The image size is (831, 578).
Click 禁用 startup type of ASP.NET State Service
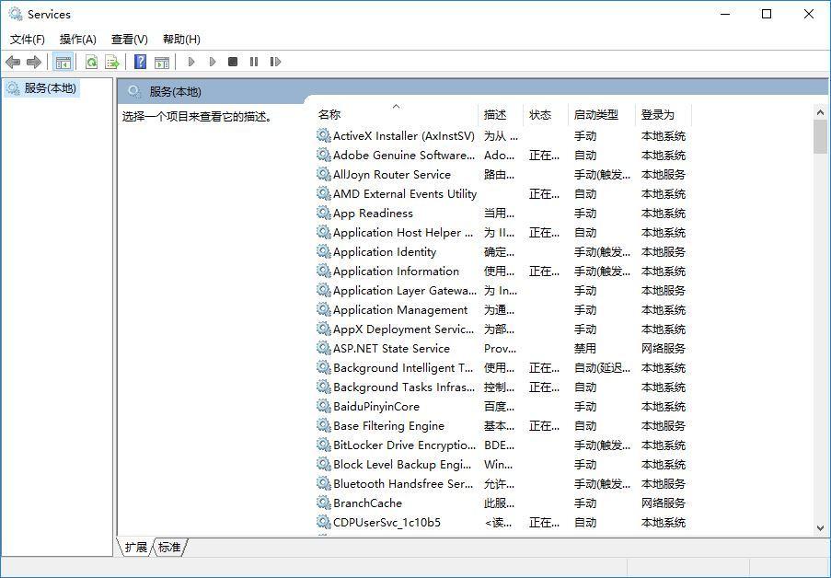585,349
